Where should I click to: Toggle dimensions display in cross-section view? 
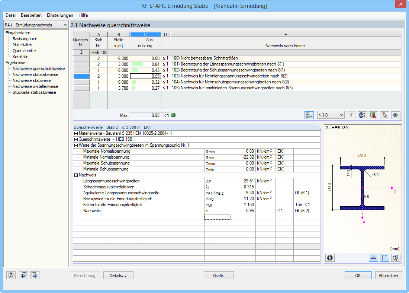pos(373,257)
